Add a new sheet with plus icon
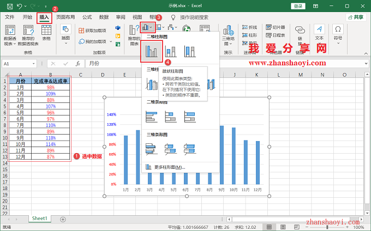The width and height of the screenshot is (371, 231). [63, 220]
